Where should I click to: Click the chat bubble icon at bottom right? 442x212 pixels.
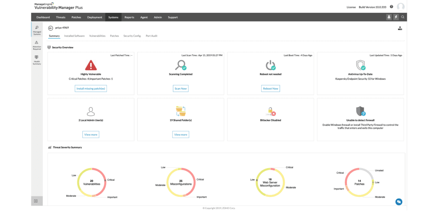pos(399,201)
